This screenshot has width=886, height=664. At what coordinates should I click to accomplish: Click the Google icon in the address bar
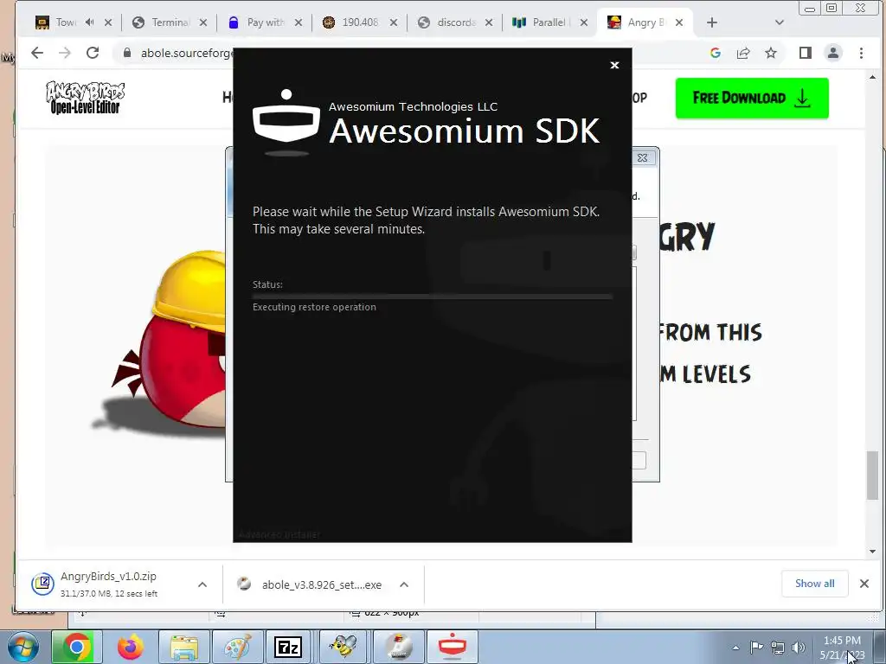point(716,53)
